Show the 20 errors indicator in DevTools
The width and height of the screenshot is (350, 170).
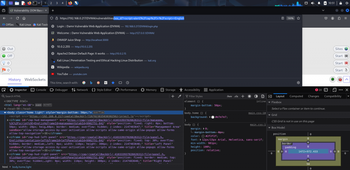point(318,90)
